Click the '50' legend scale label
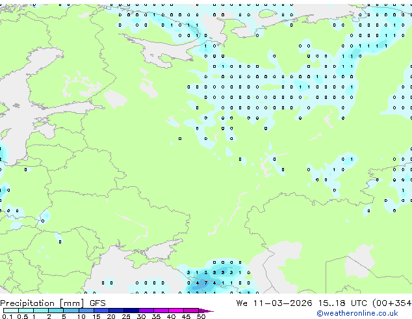Screen dimensions: 412x319 pos(201,316)
